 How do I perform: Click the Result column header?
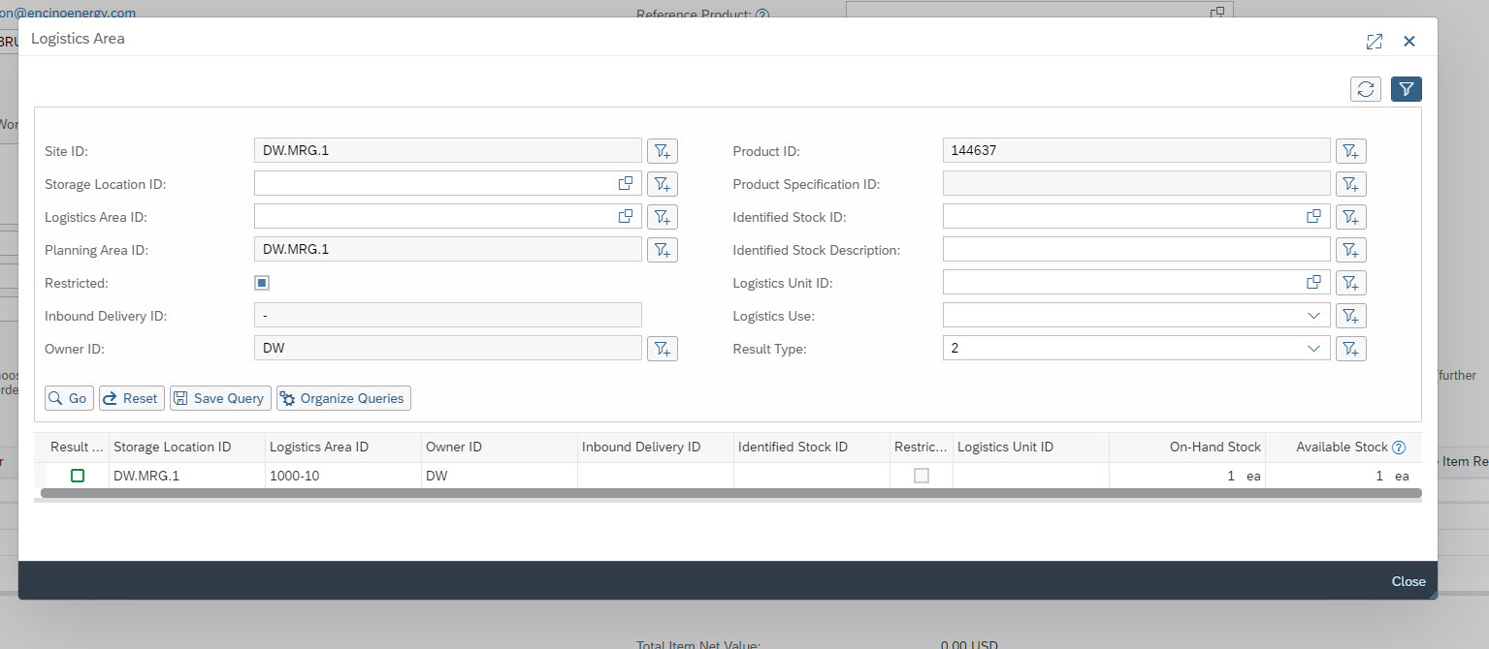click(x=77, y=447)
